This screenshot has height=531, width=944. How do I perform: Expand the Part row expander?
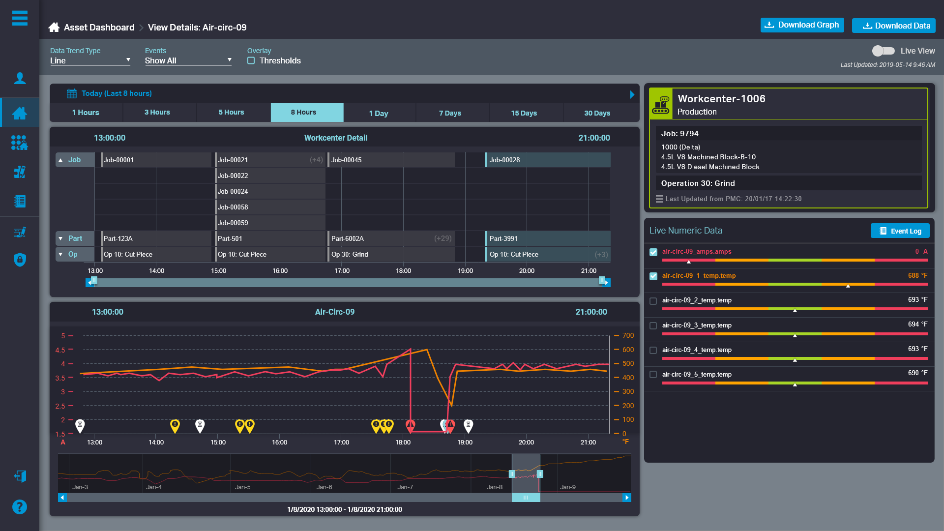point(60,238)
